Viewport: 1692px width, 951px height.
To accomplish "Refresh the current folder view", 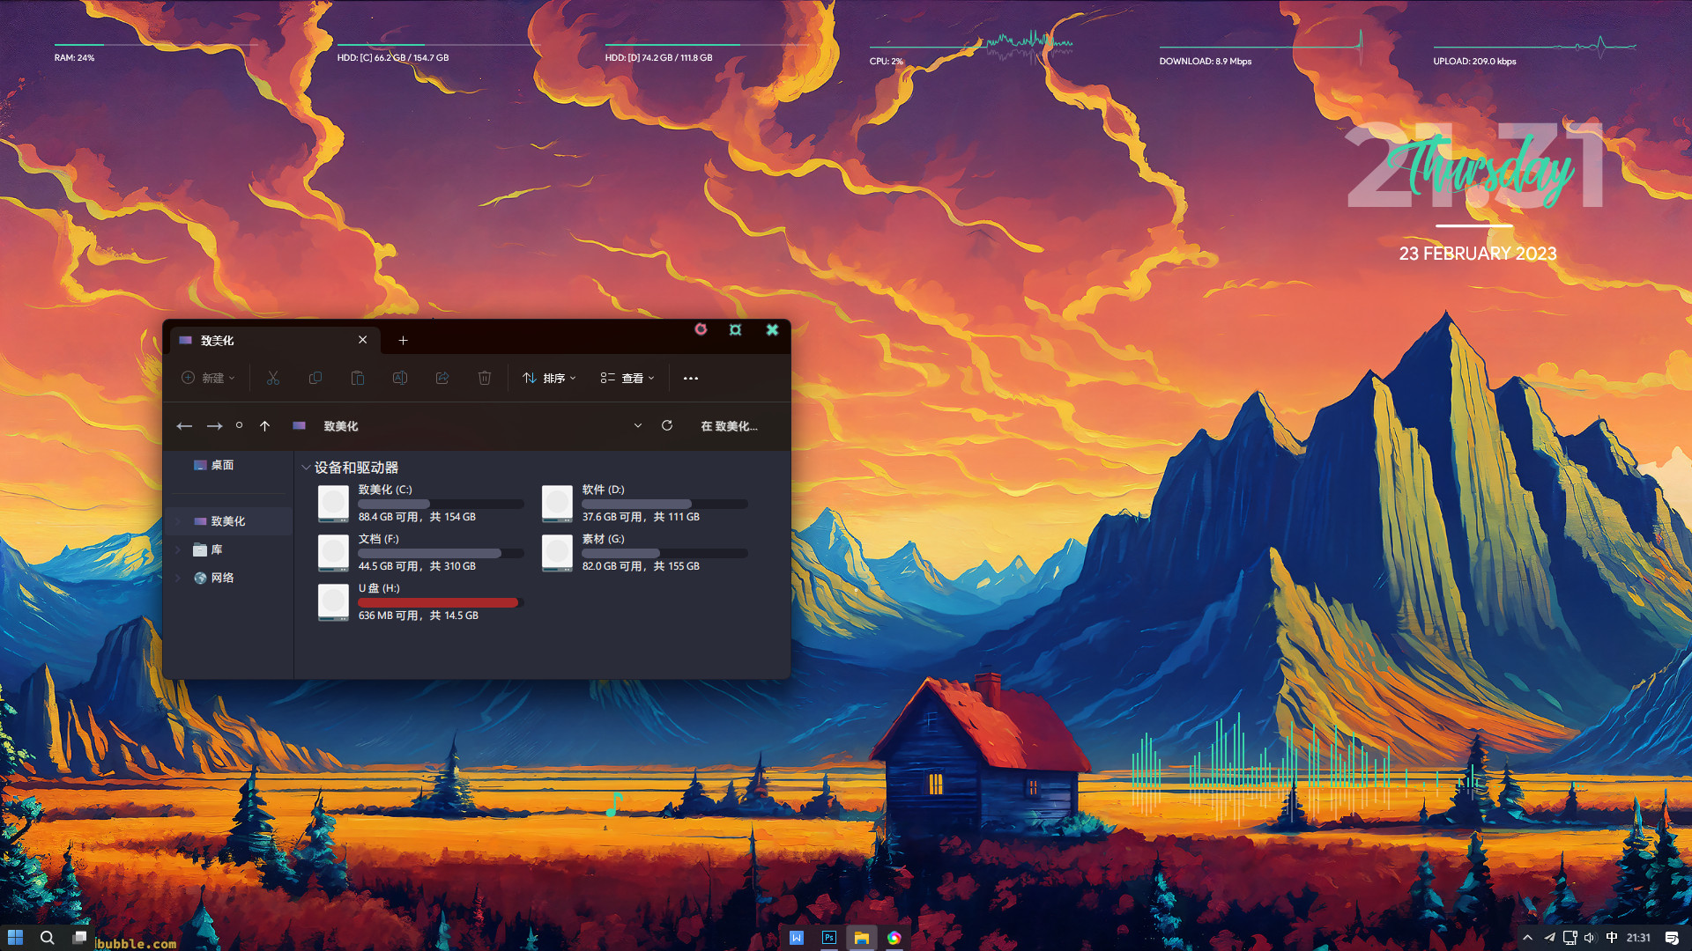I will coord(667,425).
